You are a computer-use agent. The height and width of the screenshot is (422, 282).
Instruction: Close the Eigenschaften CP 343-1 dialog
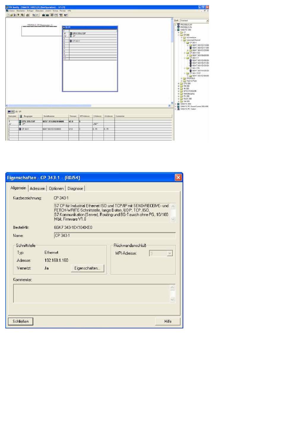[178, 177]
